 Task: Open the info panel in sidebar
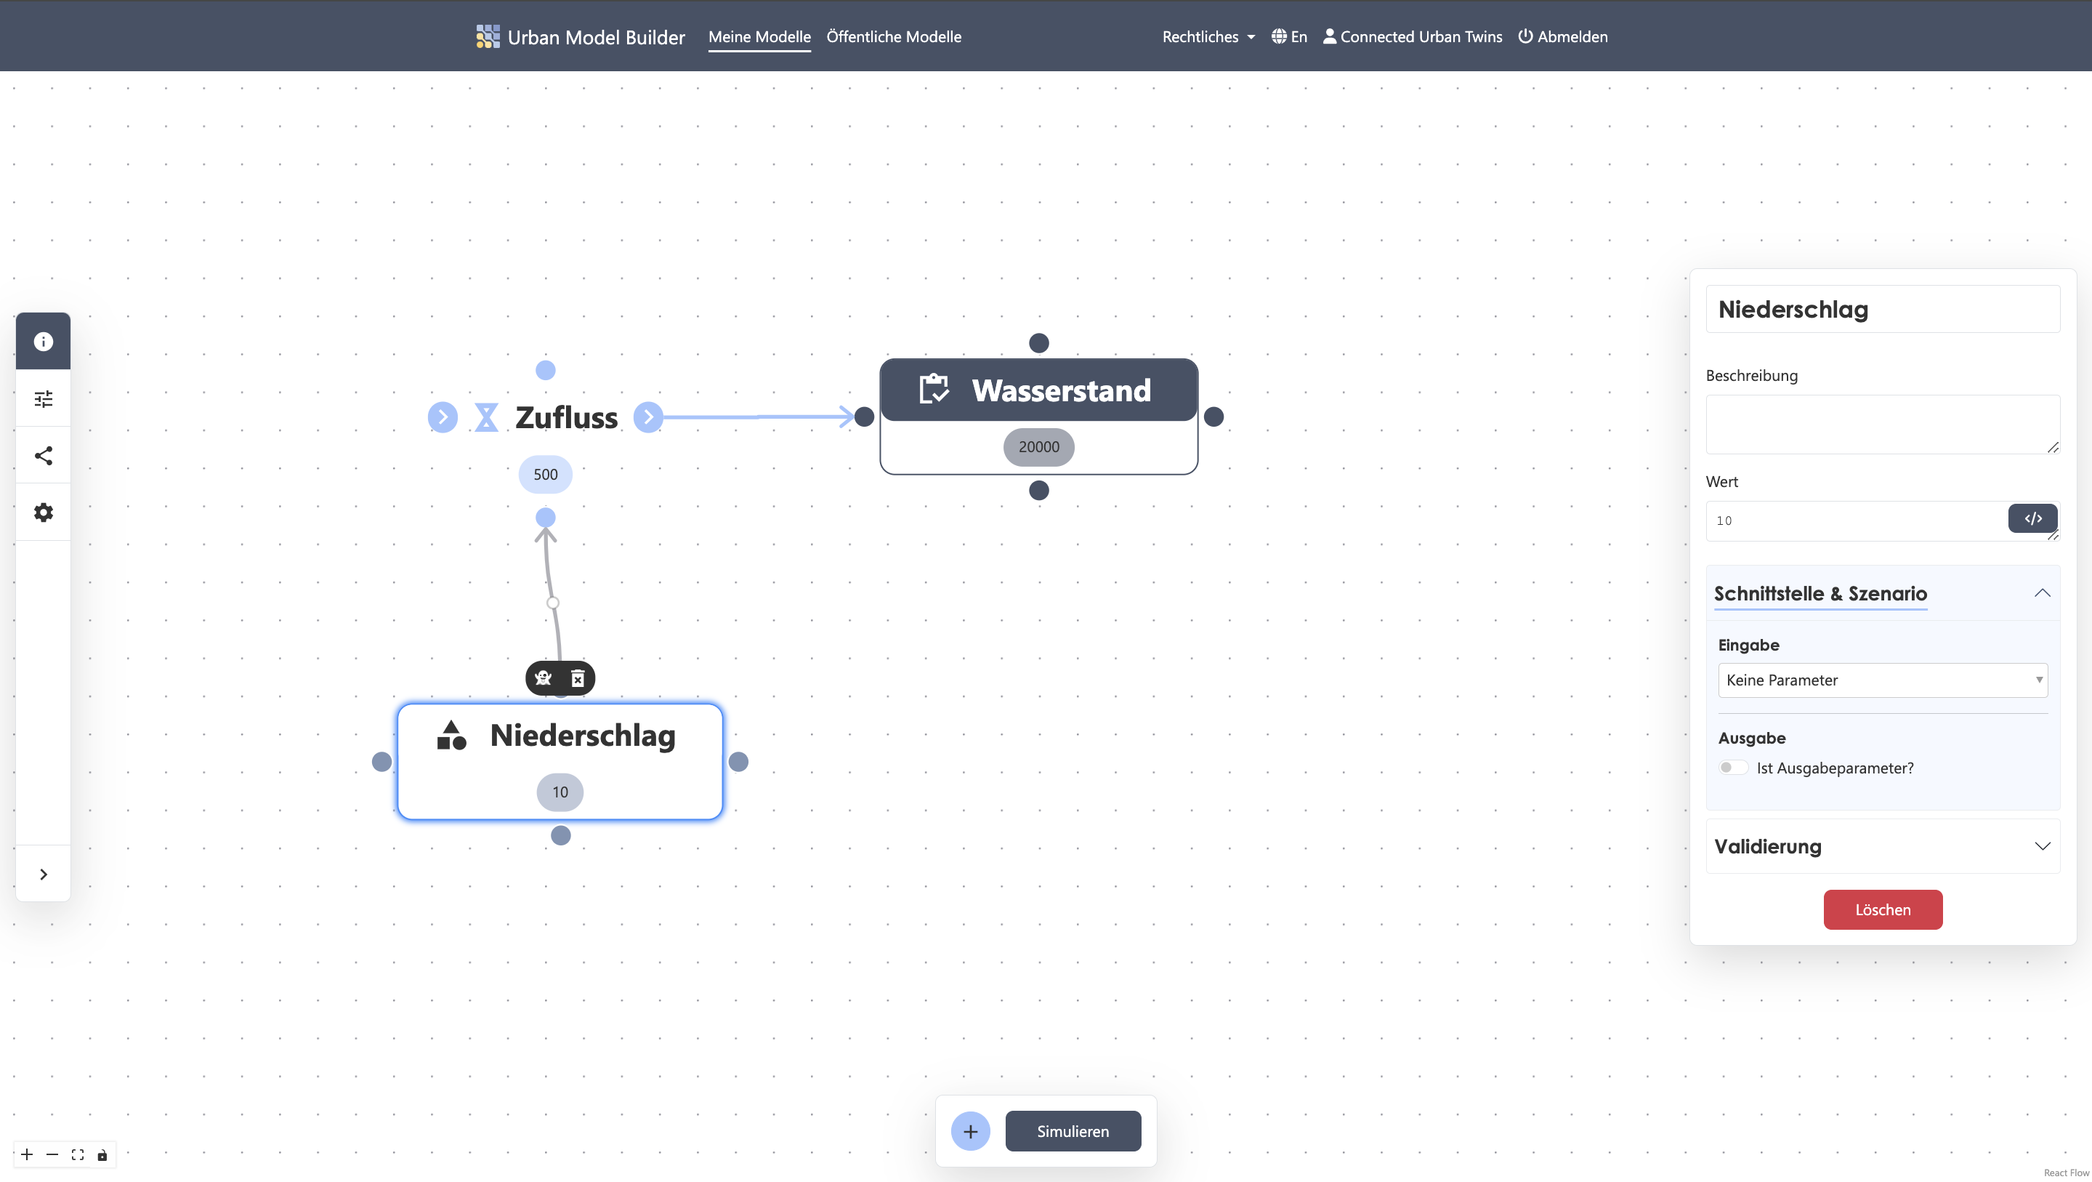coord(43,341)
